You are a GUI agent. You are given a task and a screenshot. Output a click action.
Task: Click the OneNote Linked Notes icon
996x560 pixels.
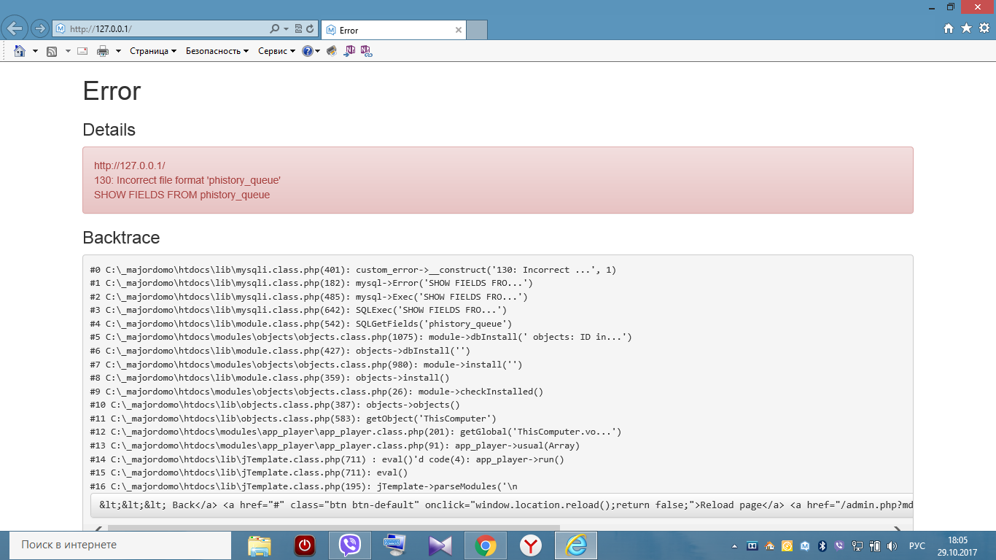click(365, 51)
